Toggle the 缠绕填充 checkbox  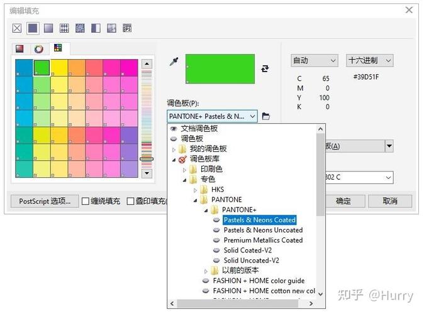pos(86,201)
